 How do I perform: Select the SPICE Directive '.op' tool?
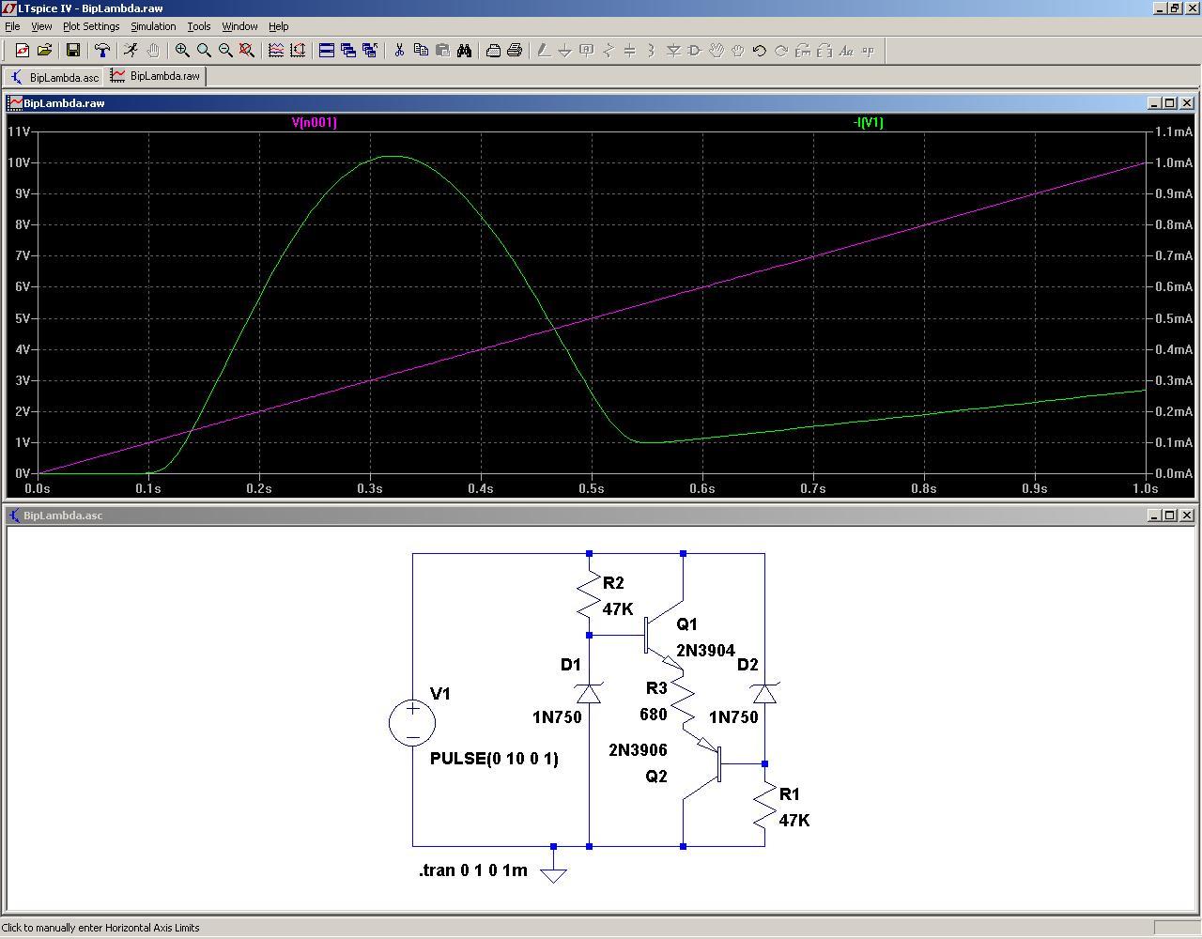click(868, 51)
